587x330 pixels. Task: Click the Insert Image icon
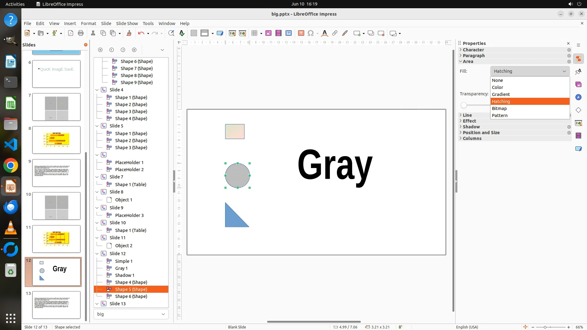tap(268, 33)
